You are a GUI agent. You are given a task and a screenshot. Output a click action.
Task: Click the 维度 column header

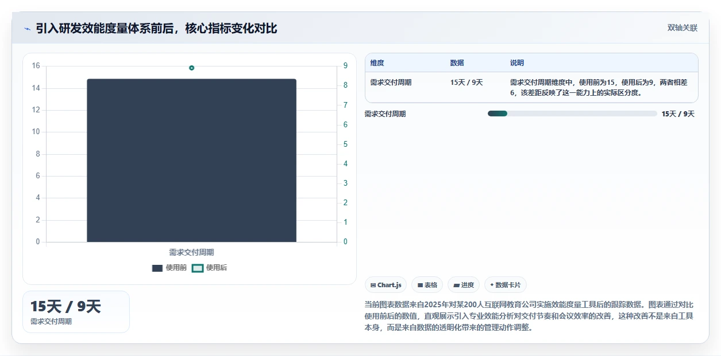(x=377, y=63)
